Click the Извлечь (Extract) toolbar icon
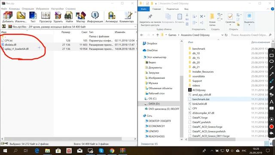The width and height of the screenshot is (275, 155). point(21,17)
